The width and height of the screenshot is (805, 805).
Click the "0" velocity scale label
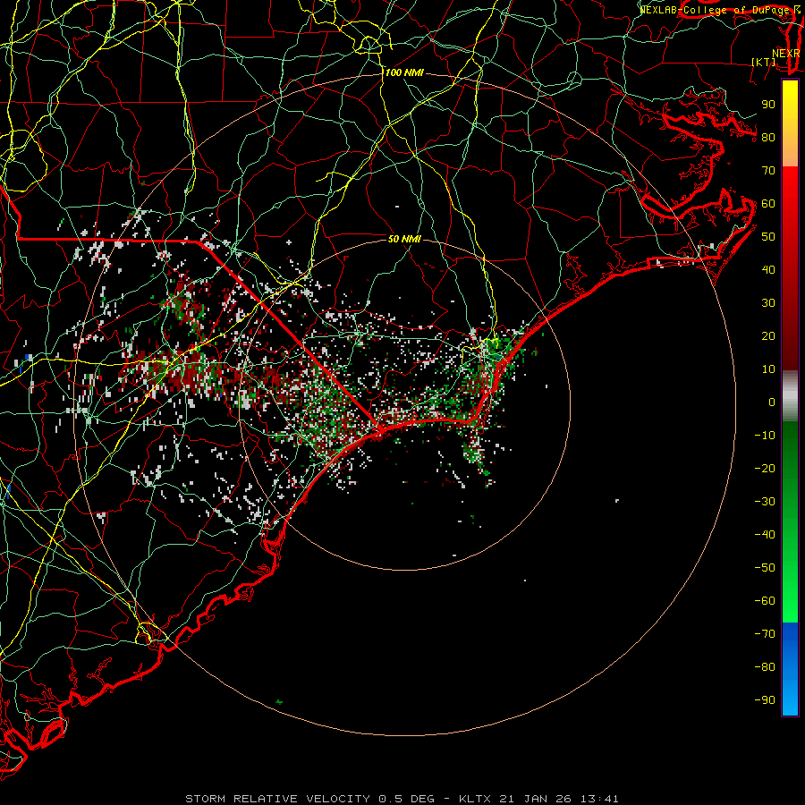click(772, 402)
